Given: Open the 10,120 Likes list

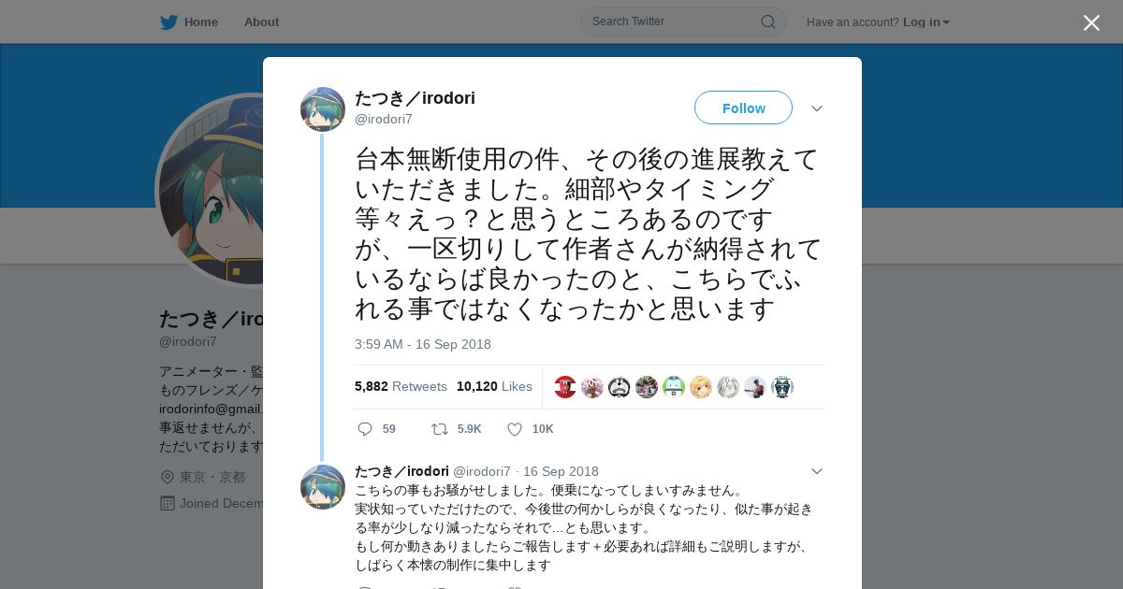Looking at the screenshot, I should (494, 386).
